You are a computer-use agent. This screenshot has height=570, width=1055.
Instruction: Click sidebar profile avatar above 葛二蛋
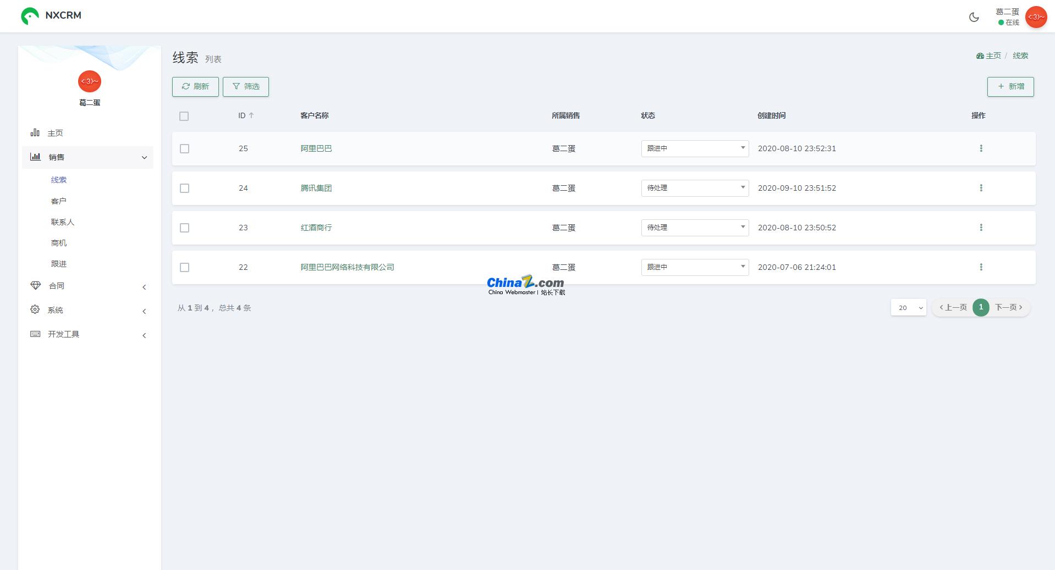pos(90,81)
